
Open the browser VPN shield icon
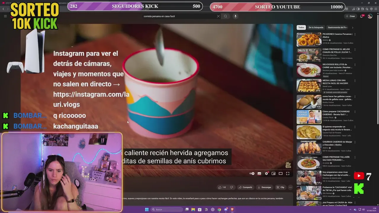(371, 9)
